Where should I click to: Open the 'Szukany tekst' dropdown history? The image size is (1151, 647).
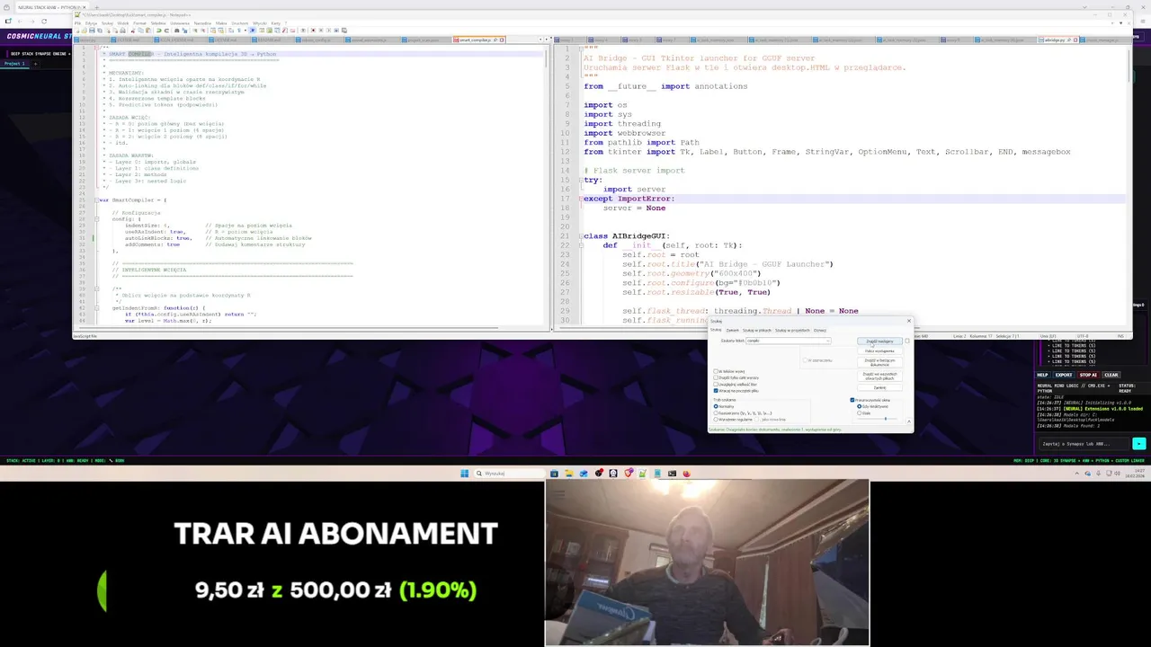tap(828, 341)
